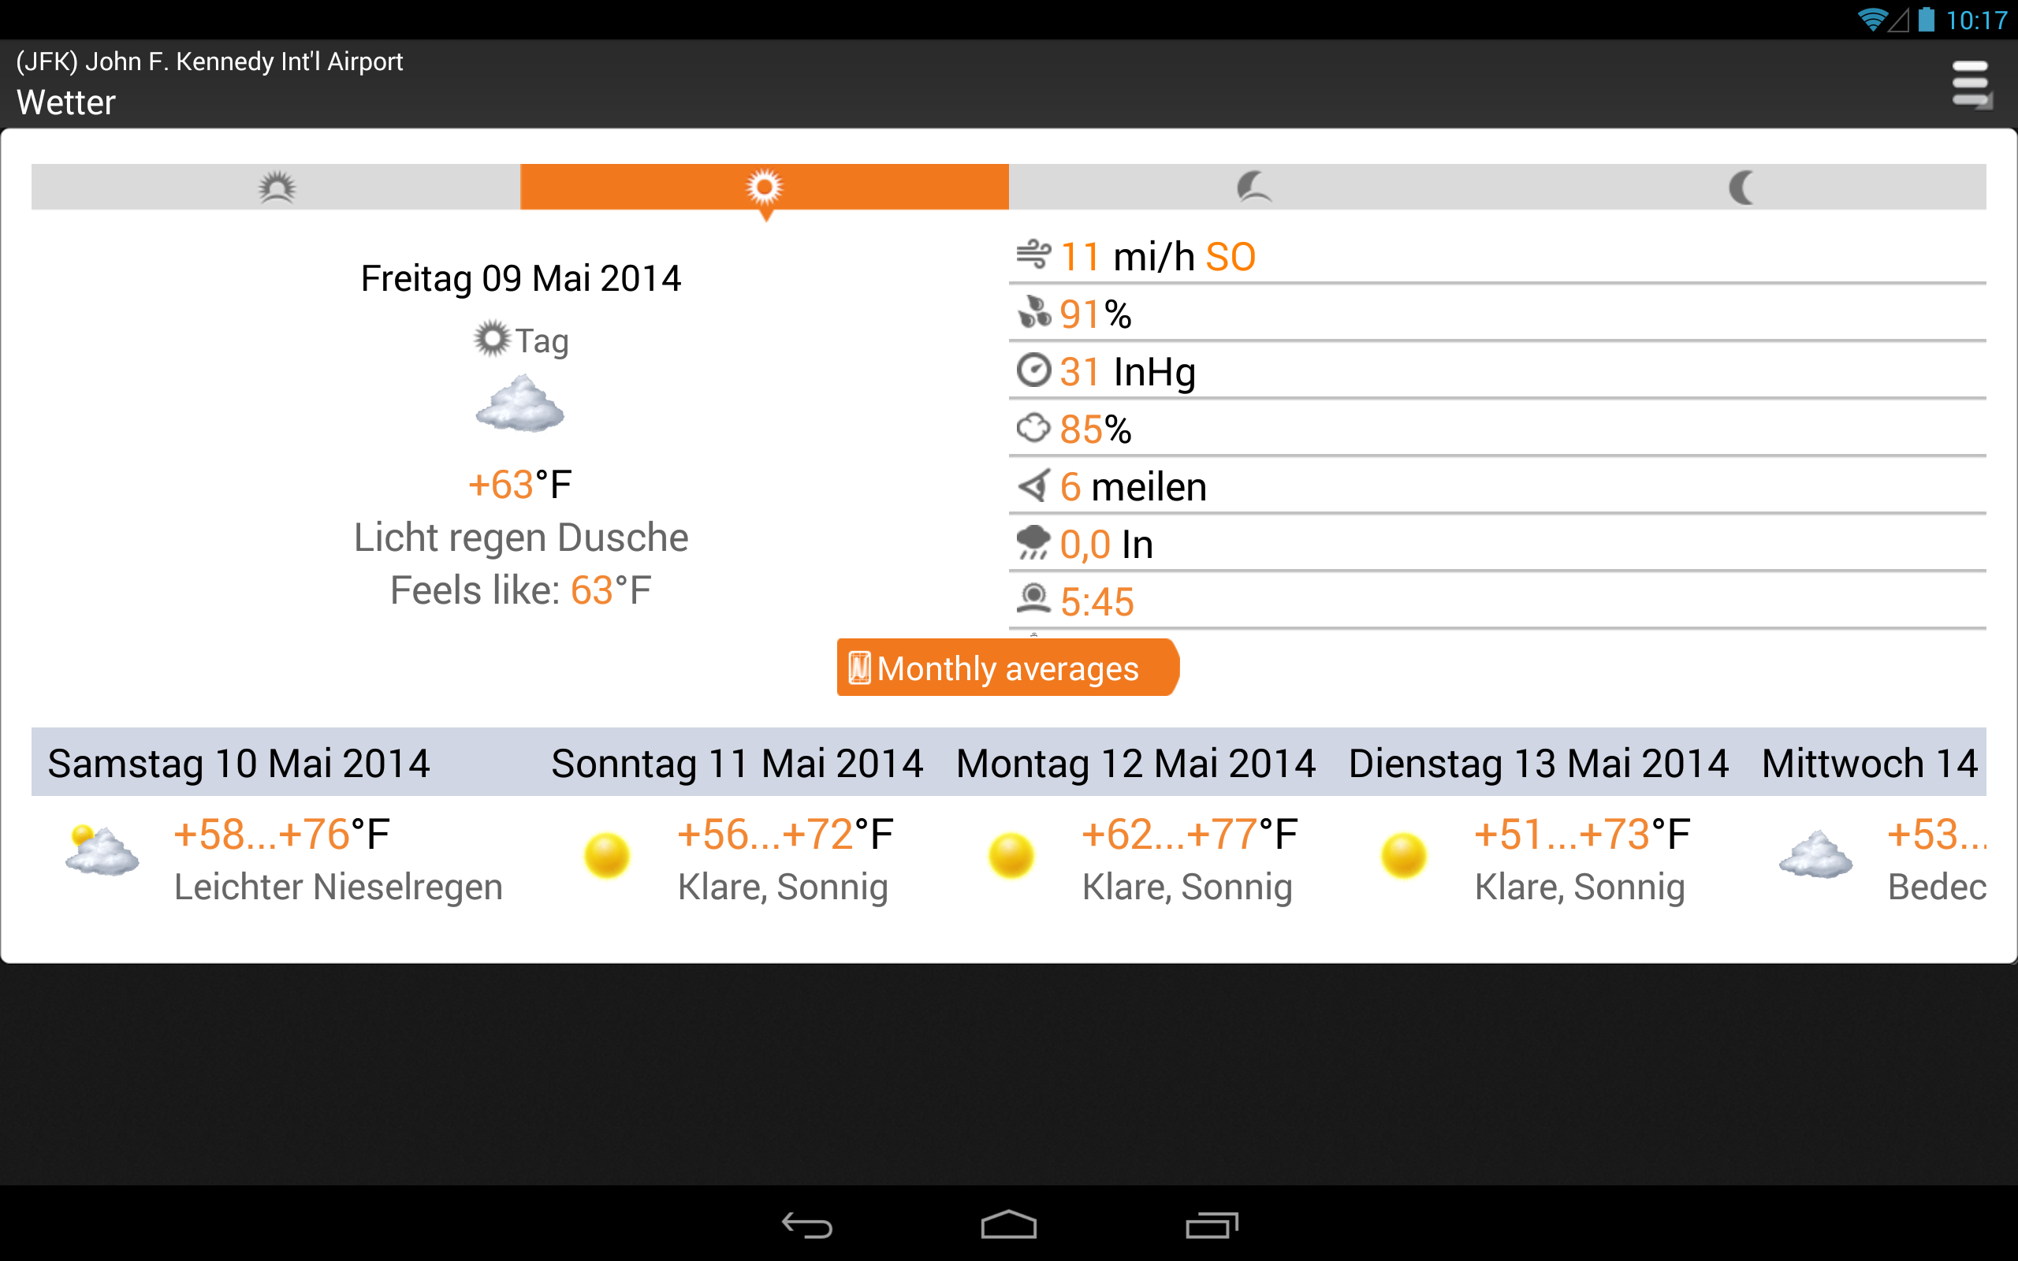This screenshot has width=2018, height=1261.
Task: Open Monthly averages
Action: tap(1007, 668)
